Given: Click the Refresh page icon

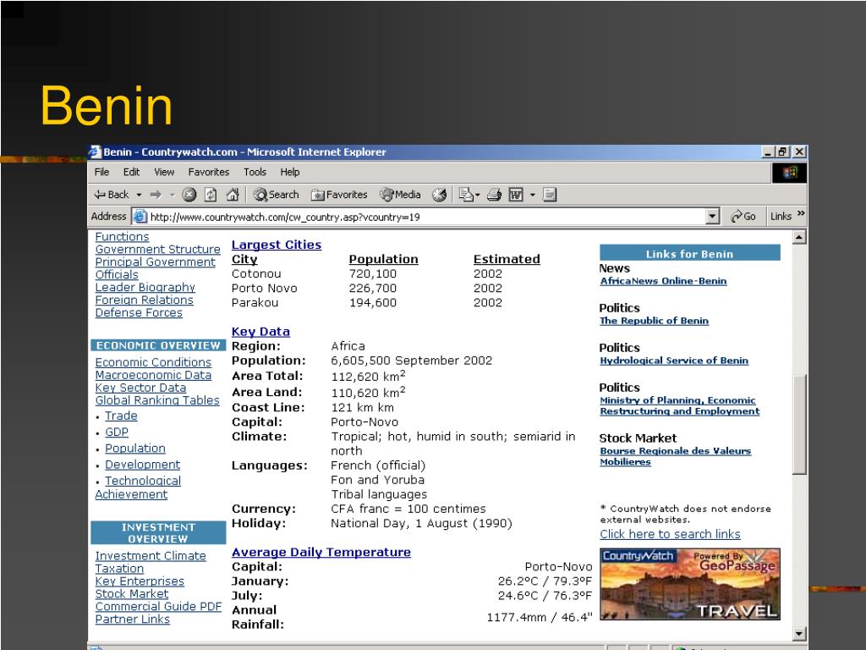Looking at the screenshot, I should [x=211, y=195].
